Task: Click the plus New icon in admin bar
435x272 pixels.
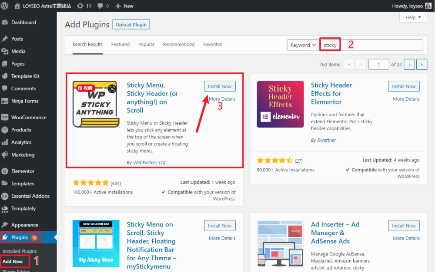Action: click(x=118, y=6)
